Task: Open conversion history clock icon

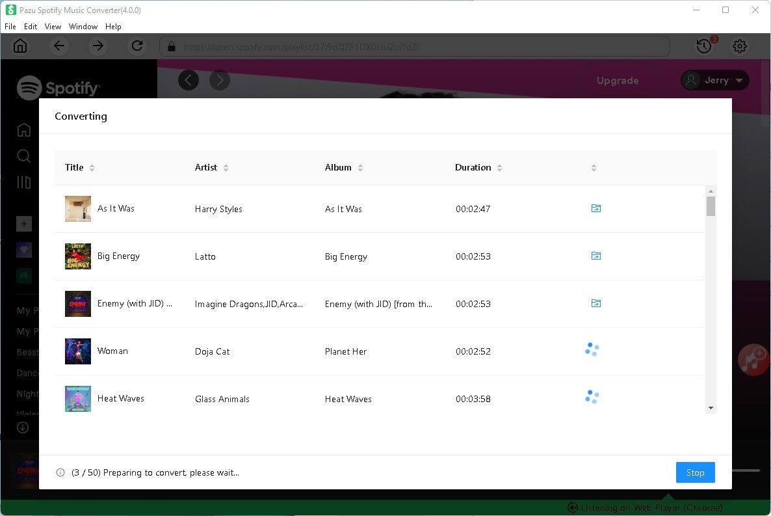Action: [703, 46]
